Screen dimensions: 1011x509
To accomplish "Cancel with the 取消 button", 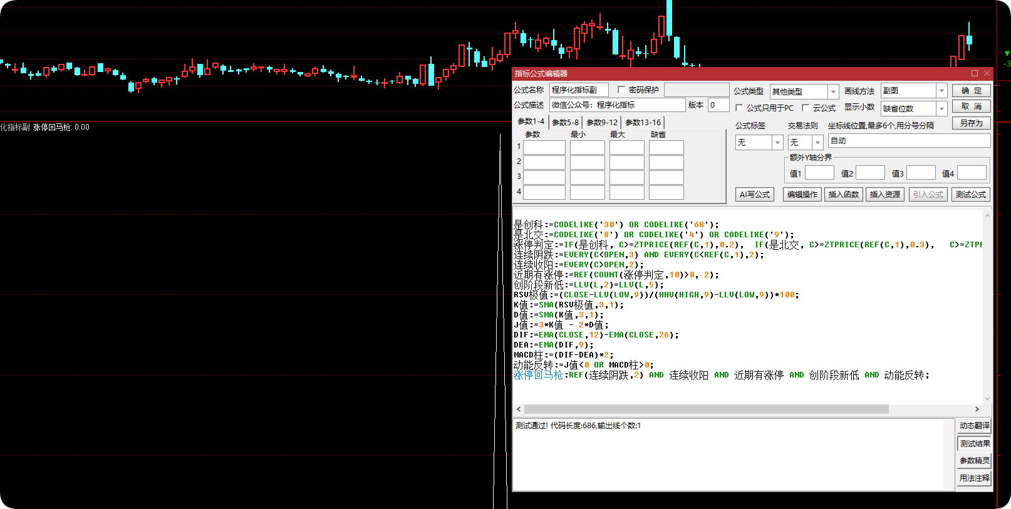I will [x=972, y=106].
